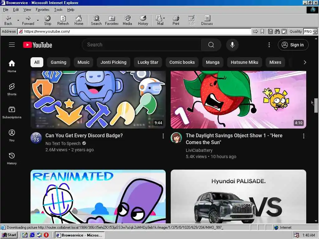Refresh the page from the toolbar
Viewport: 319px width, 239px height.
(63, 20)
